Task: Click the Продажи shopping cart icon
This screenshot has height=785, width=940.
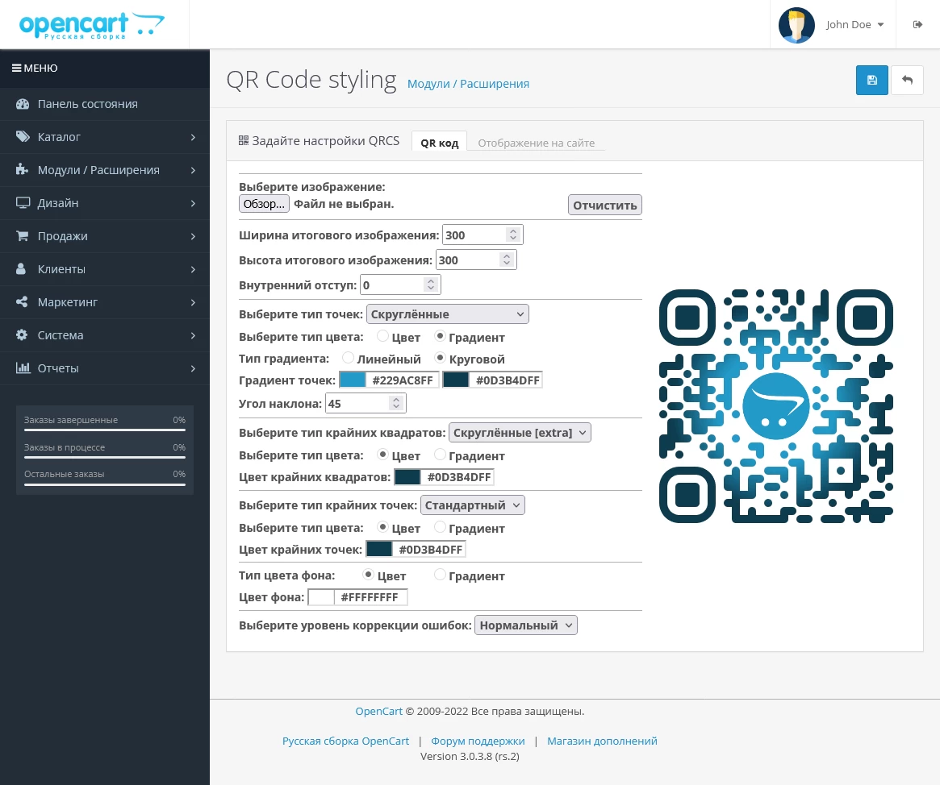Action: point(22,236)
